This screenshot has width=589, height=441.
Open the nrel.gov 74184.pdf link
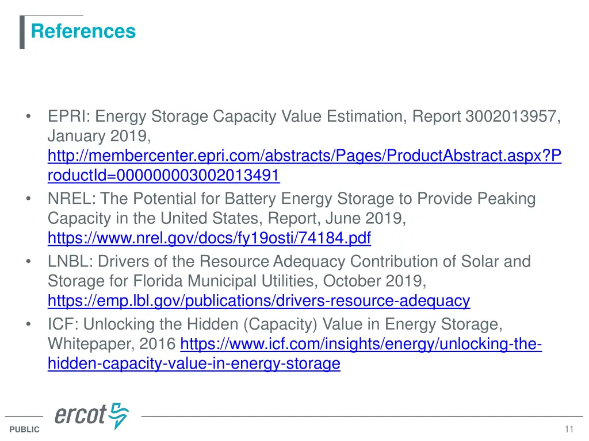coord(209,237)
